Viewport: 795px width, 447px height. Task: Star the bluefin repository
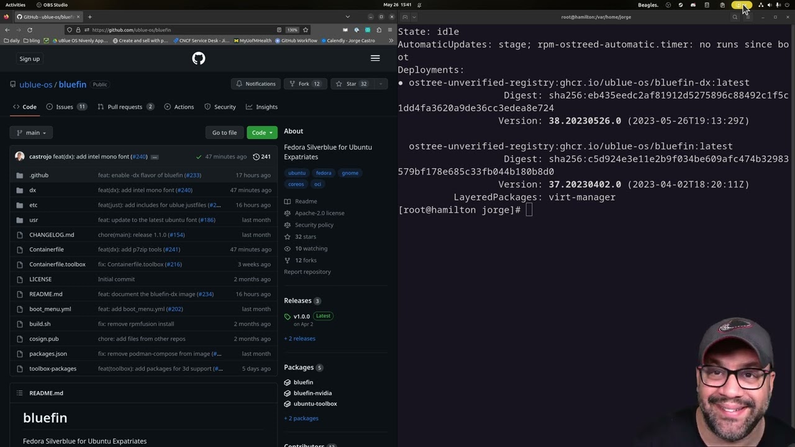[x=351, y=84]
